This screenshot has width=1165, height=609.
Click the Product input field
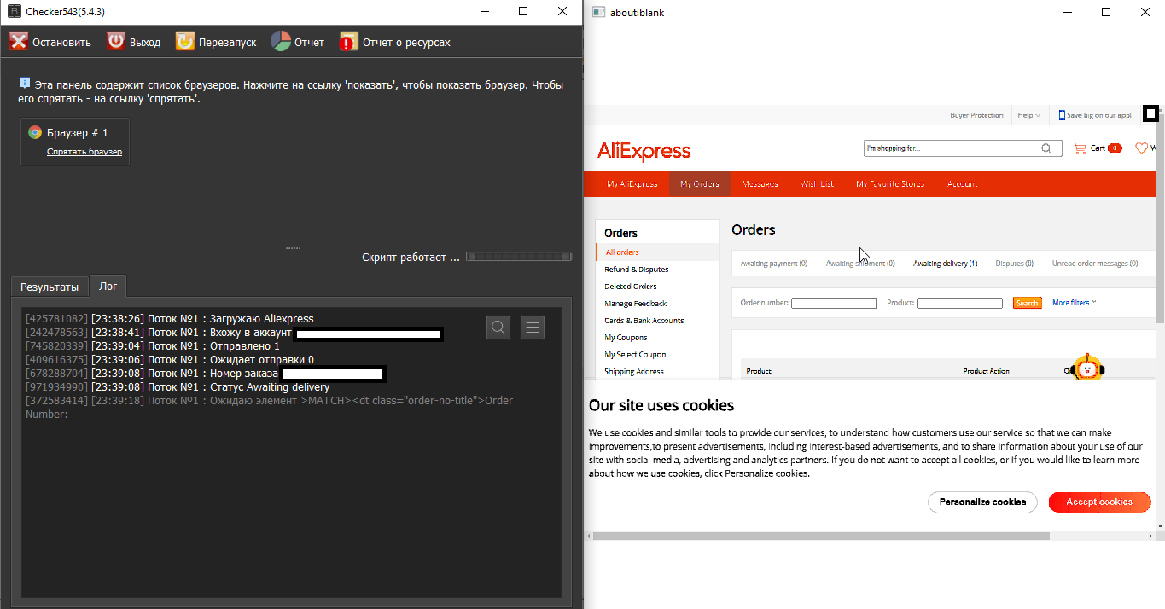point(960,303)
